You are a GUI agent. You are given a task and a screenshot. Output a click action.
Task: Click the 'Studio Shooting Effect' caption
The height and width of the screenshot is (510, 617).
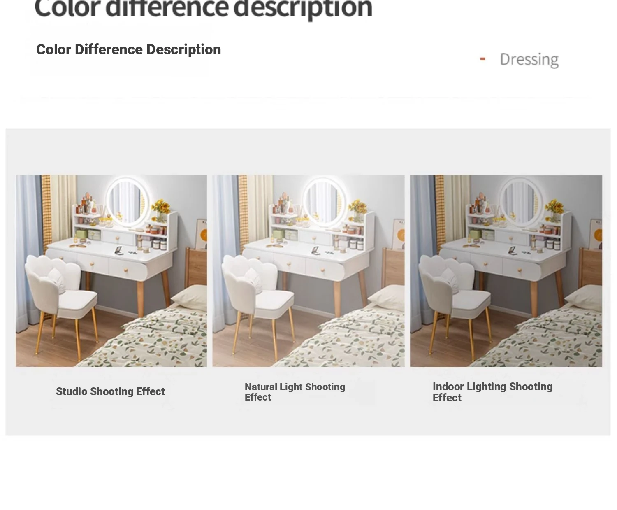tap(110, 391)
